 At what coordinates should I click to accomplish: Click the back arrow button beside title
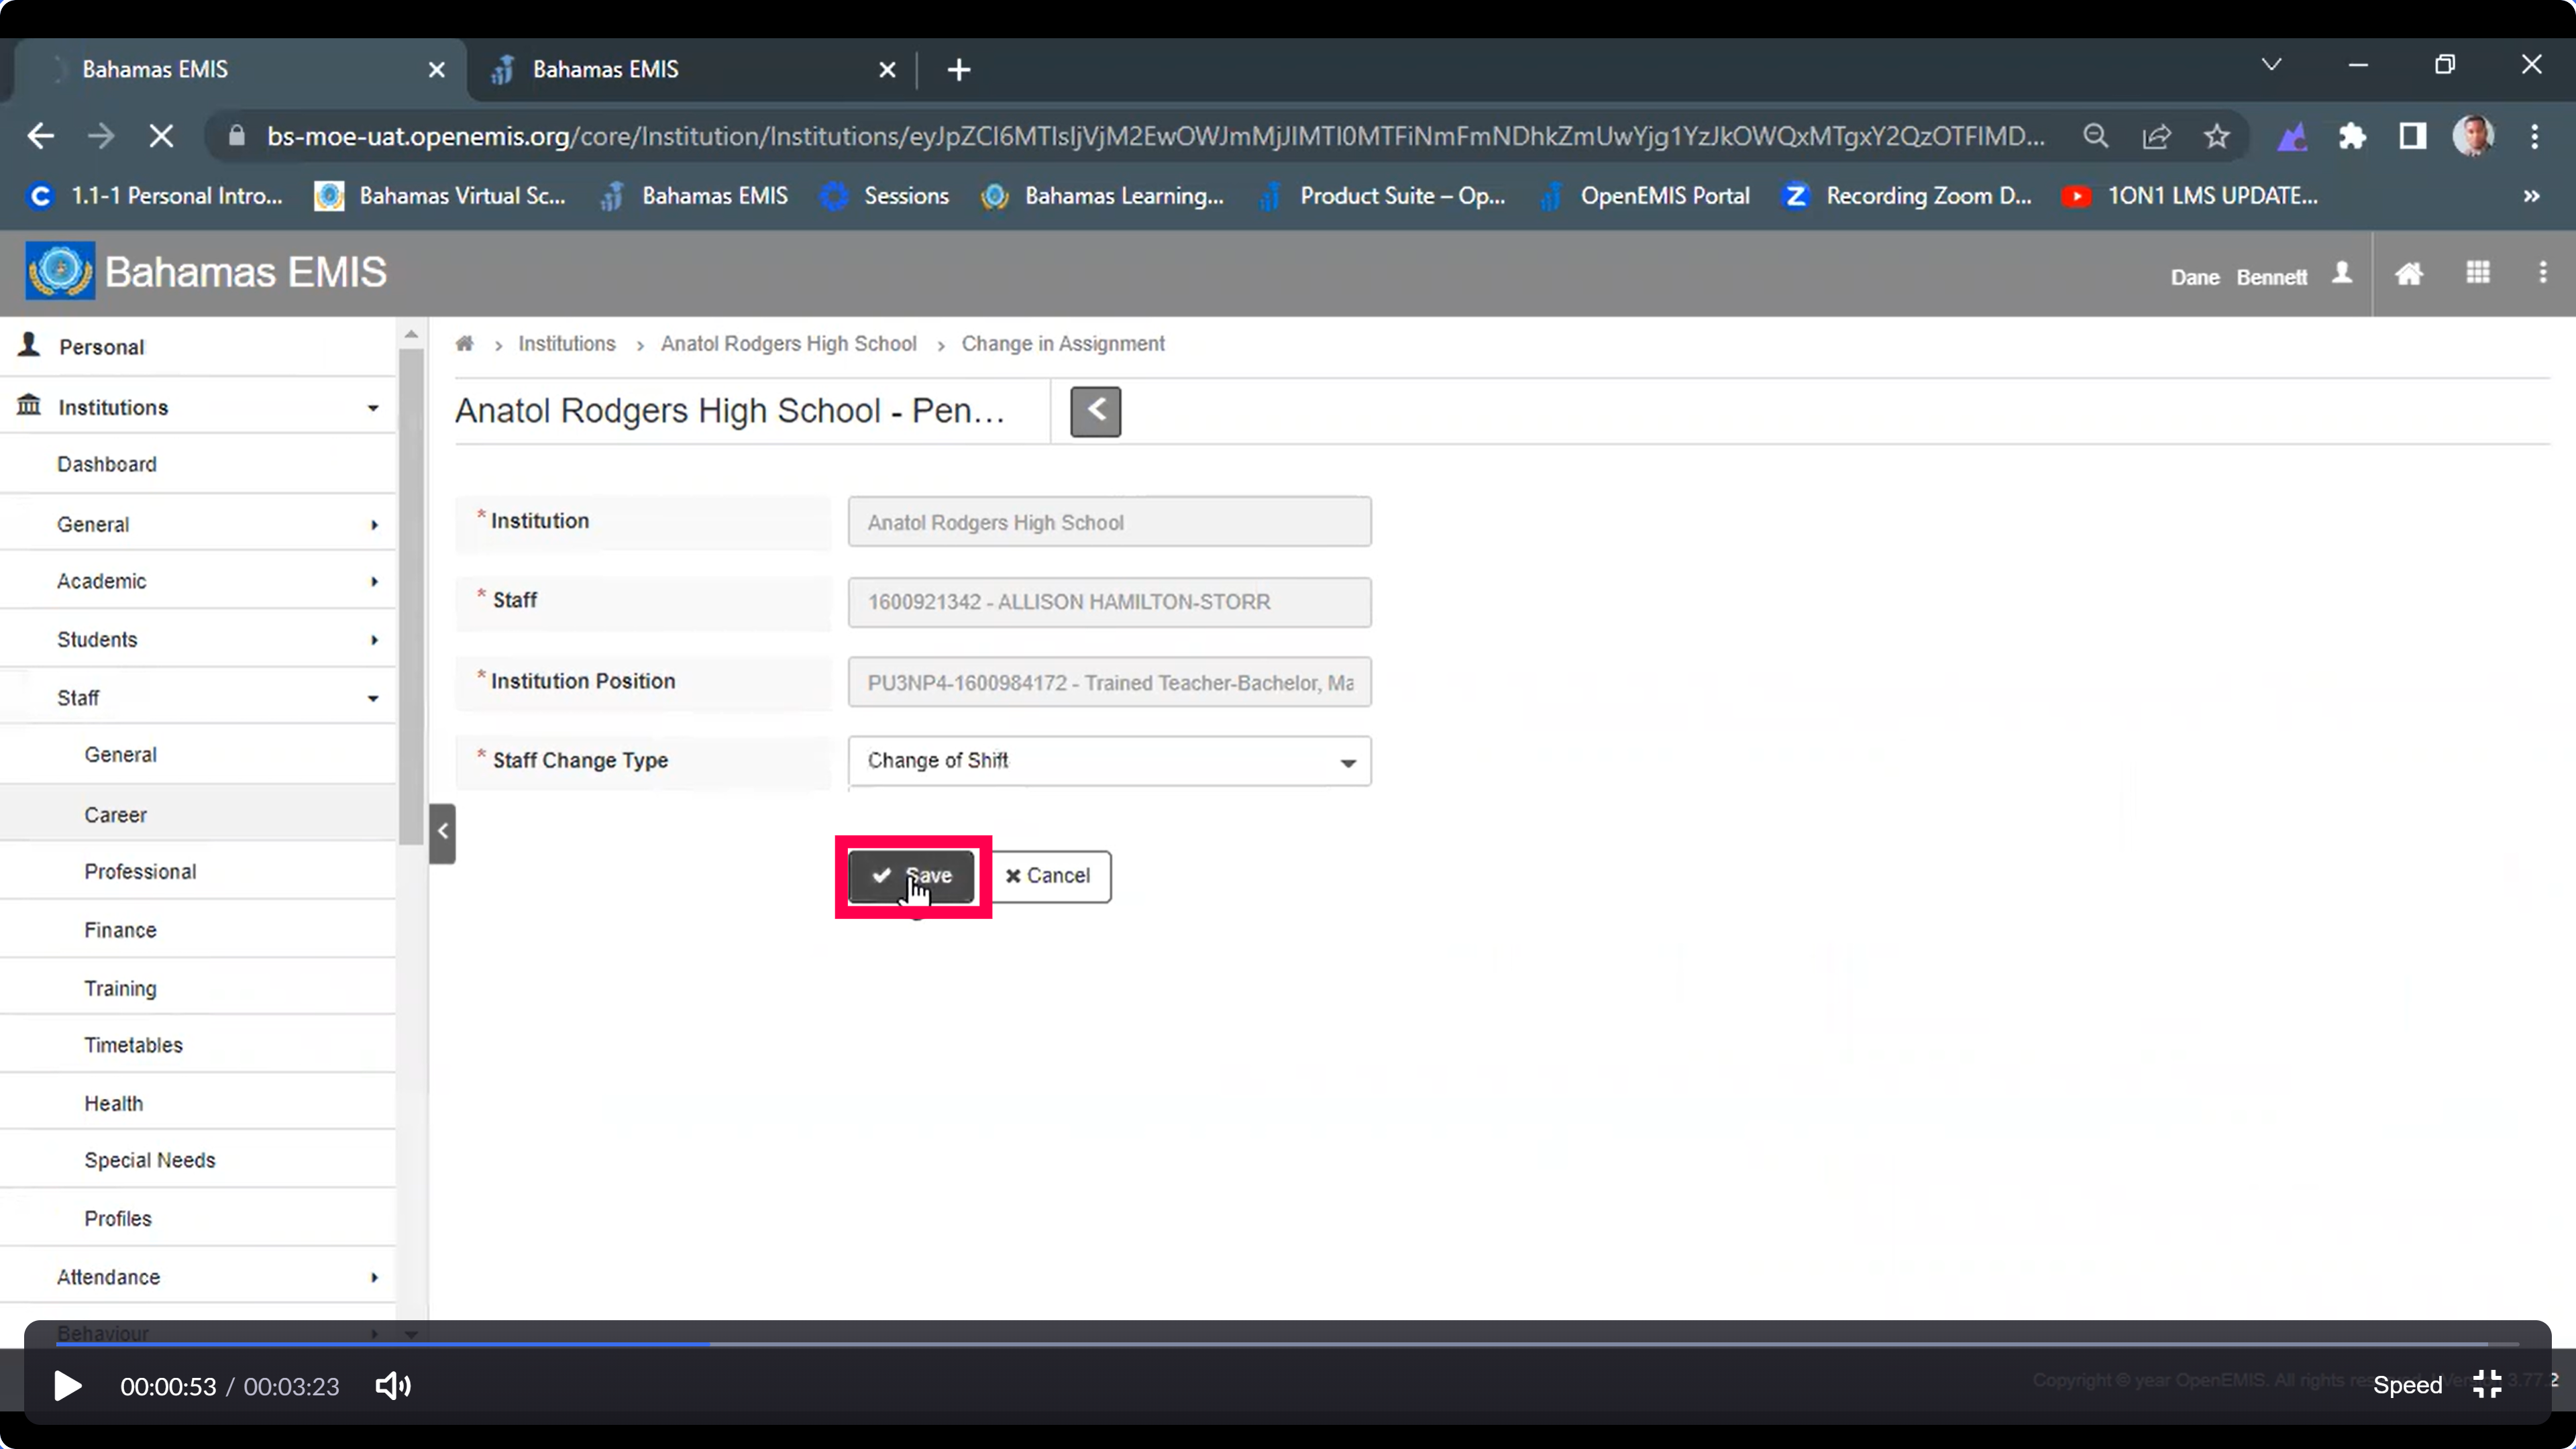(x=1096, y=411)
